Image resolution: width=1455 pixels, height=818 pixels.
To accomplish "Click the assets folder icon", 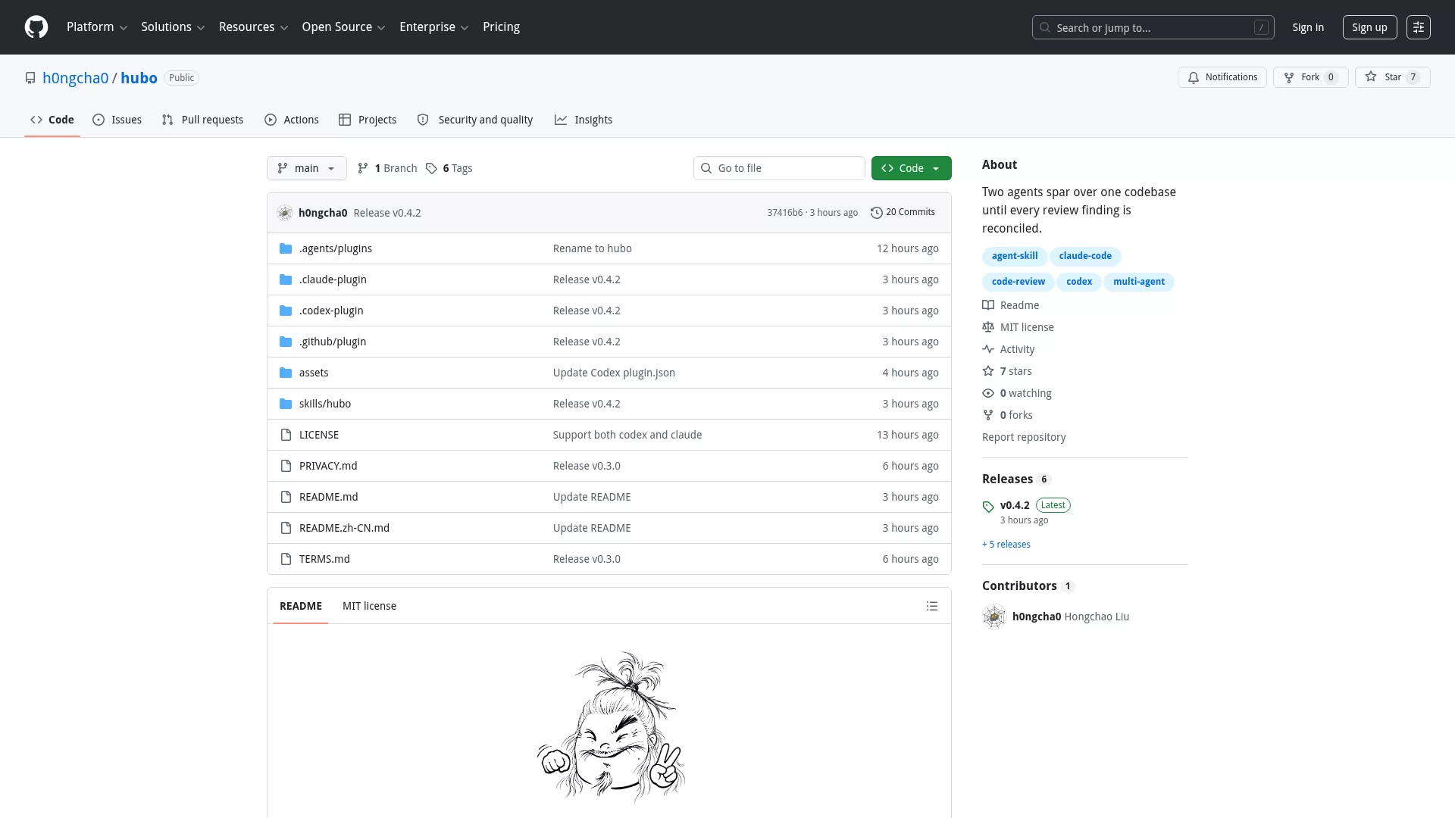I will tap(286, 373).
